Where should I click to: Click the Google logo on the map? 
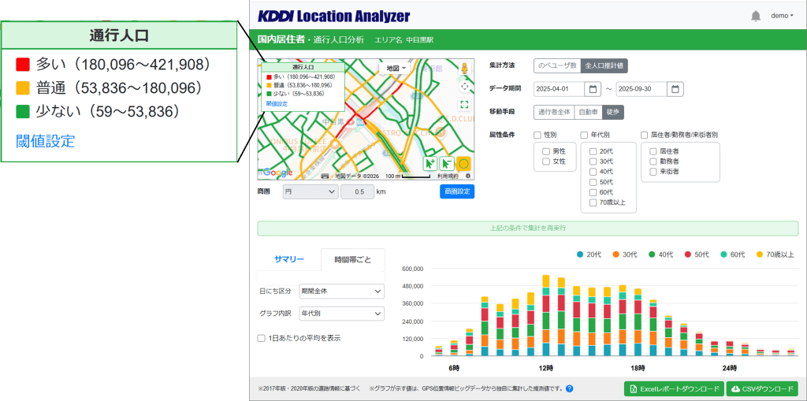[x=277, y=173]
